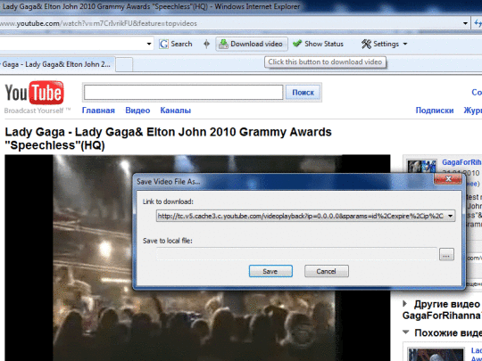Click the browse ellipsis button
The width and height of the screenshot is (482, 361).
[446, 254]
